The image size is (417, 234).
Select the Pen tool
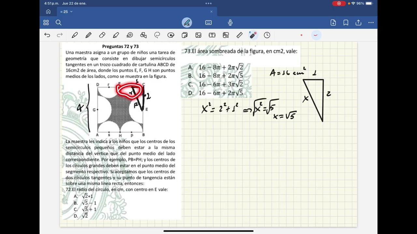tap(75, 35)
